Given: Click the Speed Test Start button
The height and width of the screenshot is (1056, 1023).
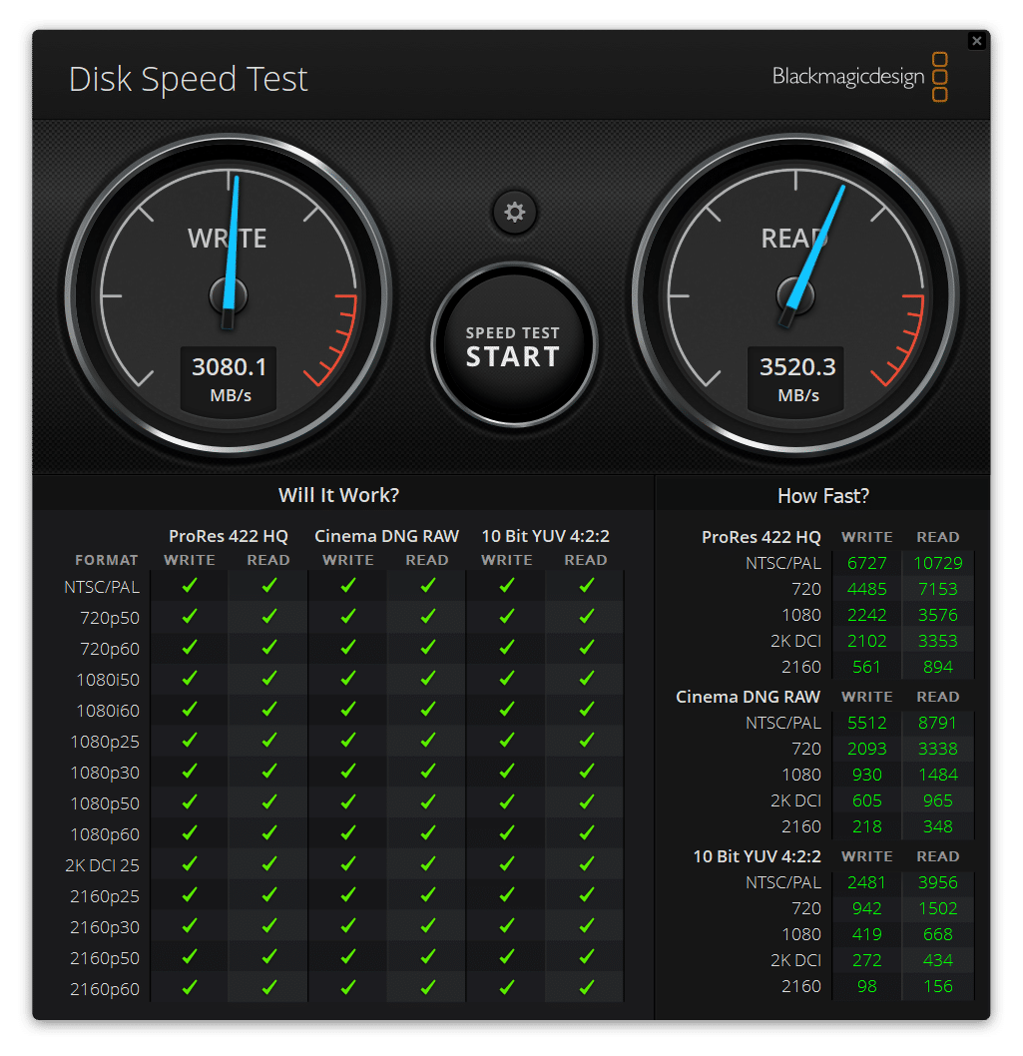Looking at the screenshot, I should tap(514, 344).
